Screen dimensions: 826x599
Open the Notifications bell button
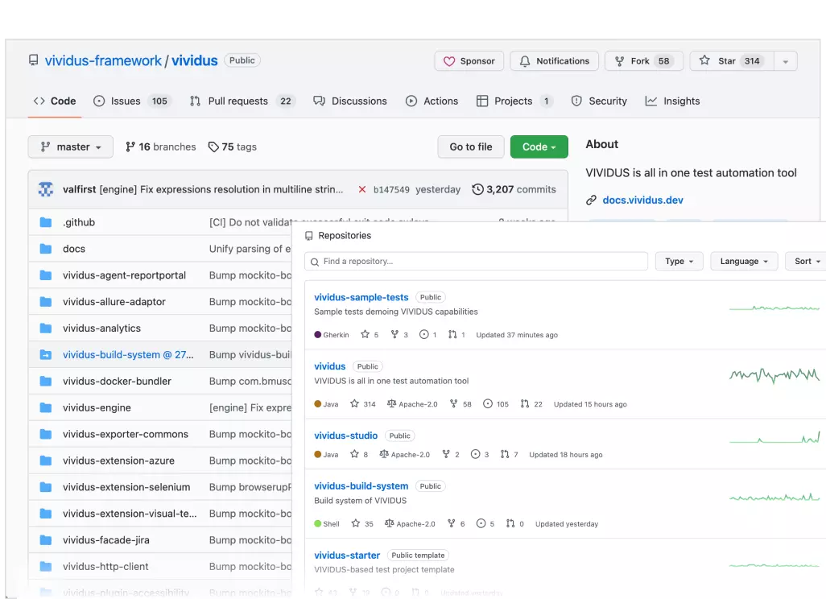[x=554, y=61]
